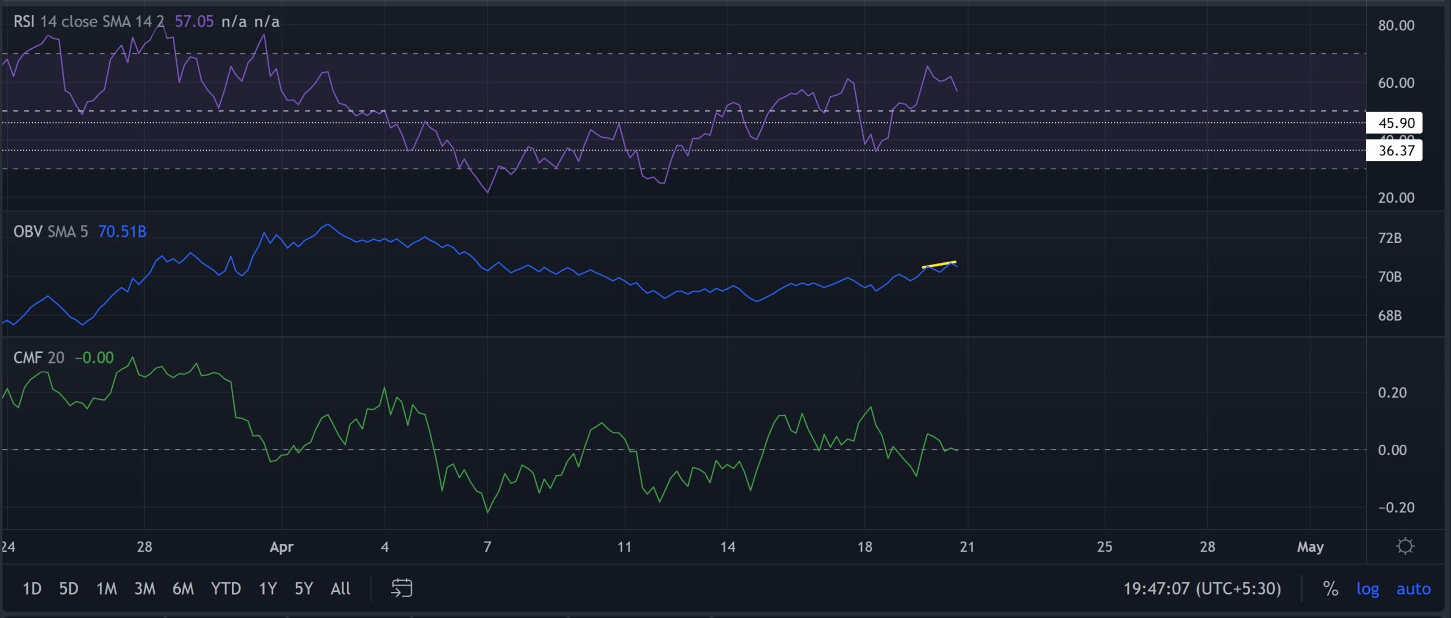The image size is (1451, 618).
Task: Select the 1M range
Action: [x=107, y=589]
